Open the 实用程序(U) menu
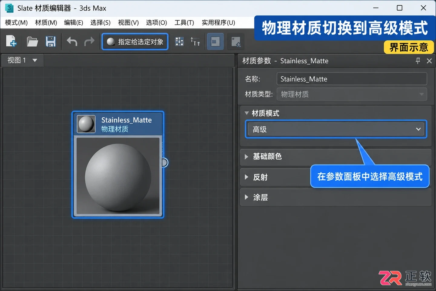 pyautogui.click(x=218, y=22)
